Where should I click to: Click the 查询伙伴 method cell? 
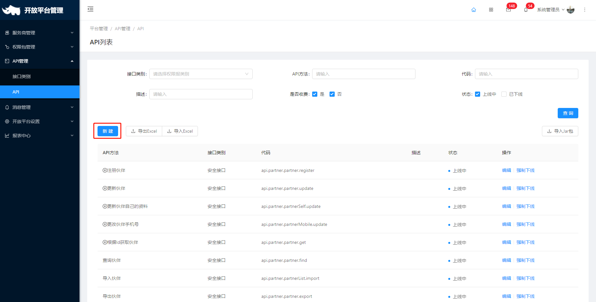(x=112, y=260)
